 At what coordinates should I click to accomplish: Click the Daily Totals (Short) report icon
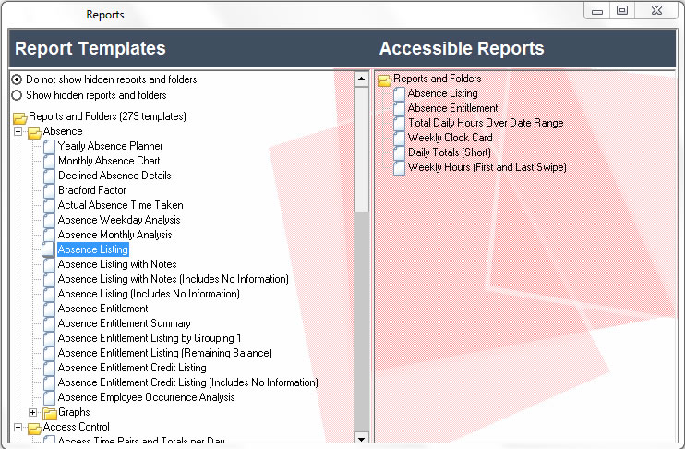pyautogui.click(x=399, y=152)
